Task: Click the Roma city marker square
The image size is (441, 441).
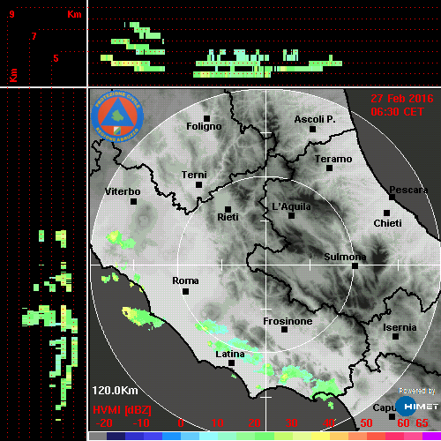Action: pyautogui.click(x=185, y=291)
